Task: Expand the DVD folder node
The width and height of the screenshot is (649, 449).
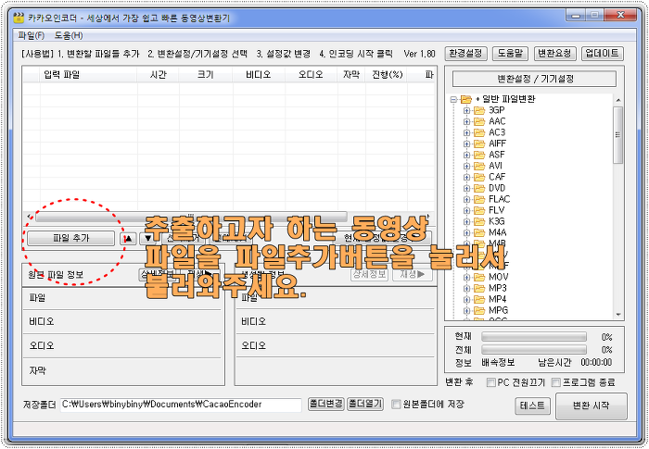Action: point(466,189)
